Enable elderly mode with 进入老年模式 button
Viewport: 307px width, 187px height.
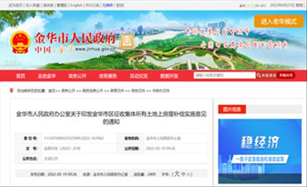tap(279, 21)
